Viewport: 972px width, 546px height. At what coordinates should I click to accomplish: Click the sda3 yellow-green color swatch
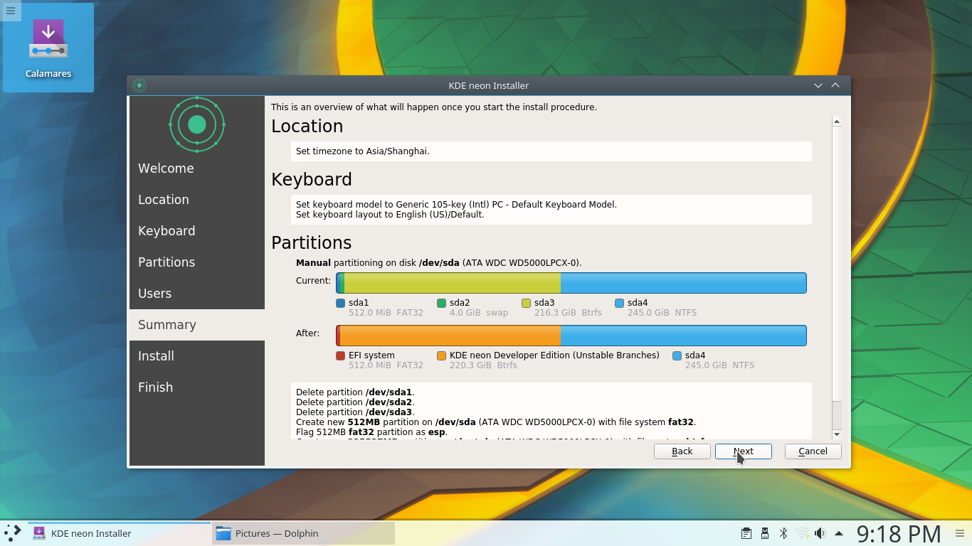(x=526, y=303)
